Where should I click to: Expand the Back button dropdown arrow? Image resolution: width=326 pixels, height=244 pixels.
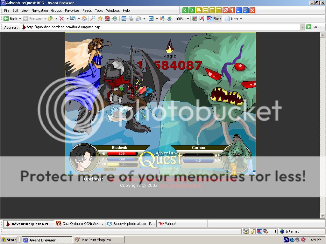(20, 18)
